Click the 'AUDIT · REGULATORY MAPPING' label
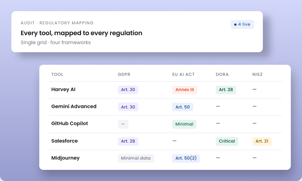This screenshot has width=302, height=181. [57, 23]
